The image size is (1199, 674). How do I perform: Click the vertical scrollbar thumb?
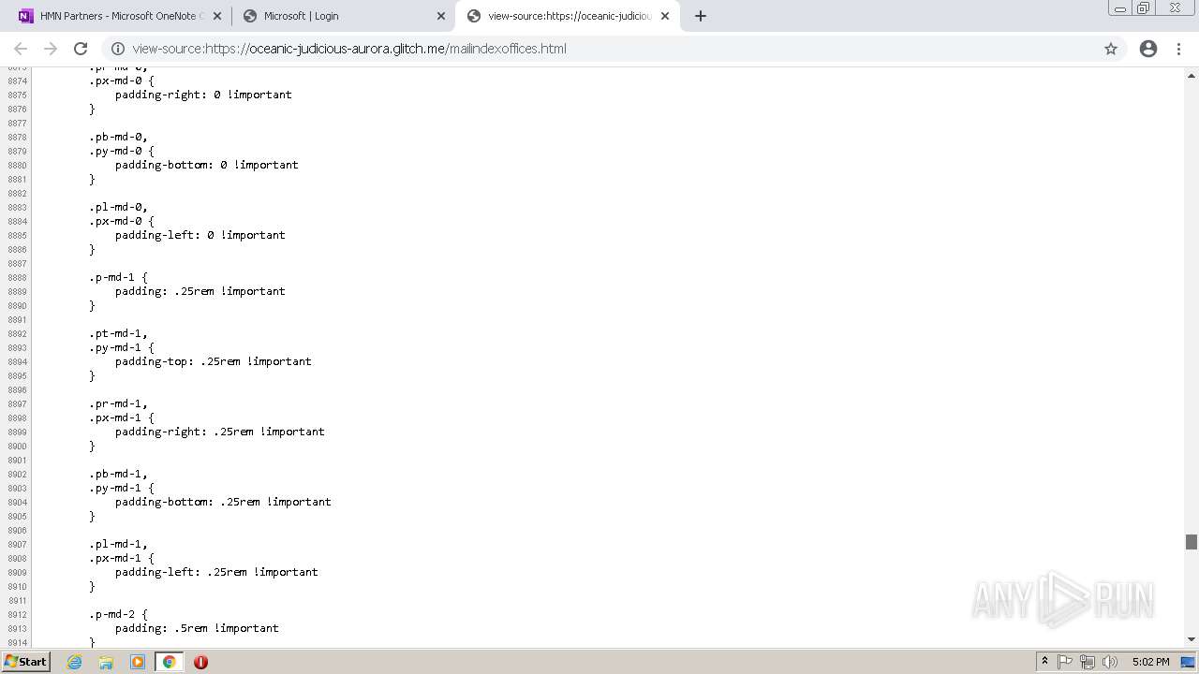coord(1192,542)
